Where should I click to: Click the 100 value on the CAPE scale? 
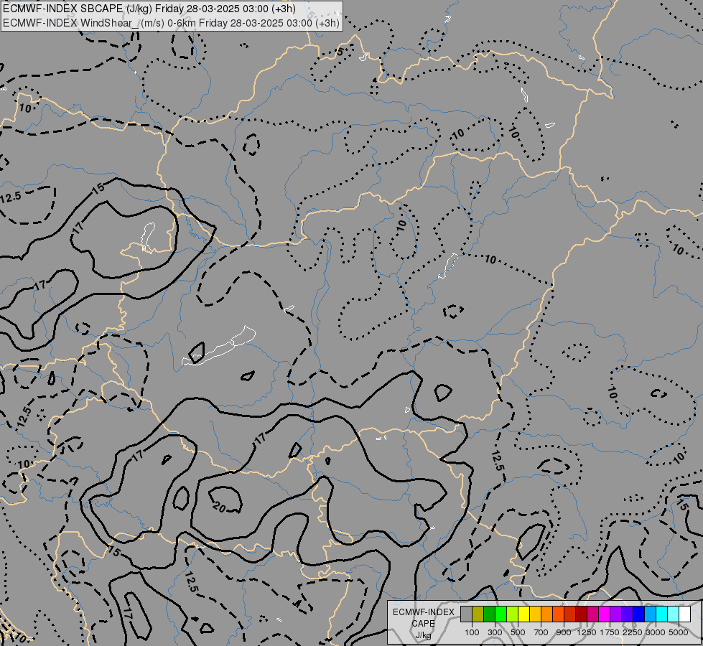(472, 632)
